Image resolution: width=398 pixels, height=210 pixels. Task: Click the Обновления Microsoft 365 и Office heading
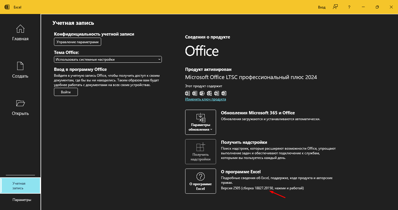[x=258, y=113]
